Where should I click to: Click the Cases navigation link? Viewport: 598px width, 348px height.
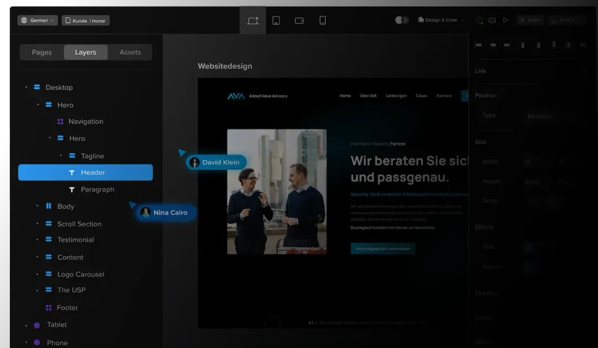(421, 96)
